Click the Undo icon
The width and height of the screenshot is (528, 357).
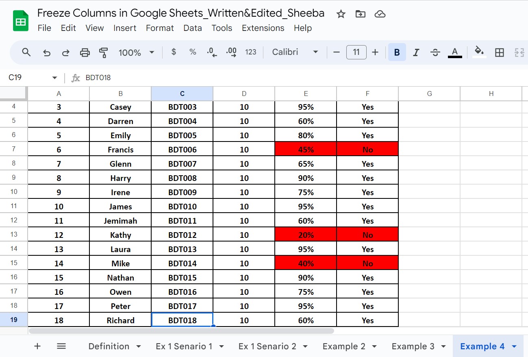point(46,52)
